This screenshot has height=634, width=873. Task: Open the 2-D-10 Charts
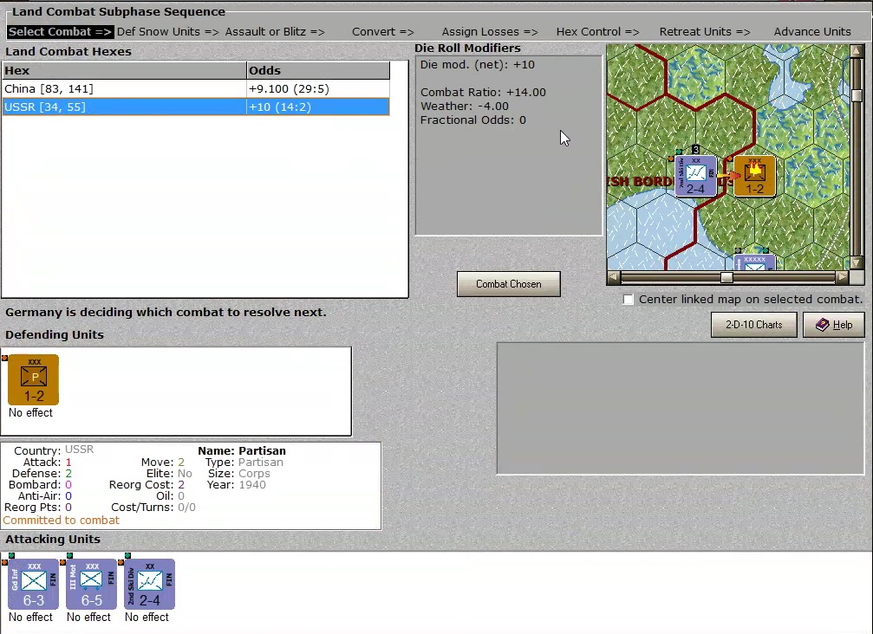pos(754,325)
